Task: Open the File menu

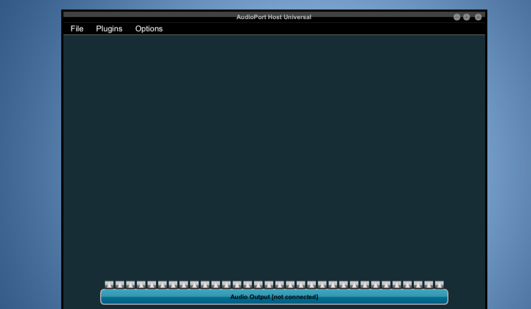Action: point(77,29)
